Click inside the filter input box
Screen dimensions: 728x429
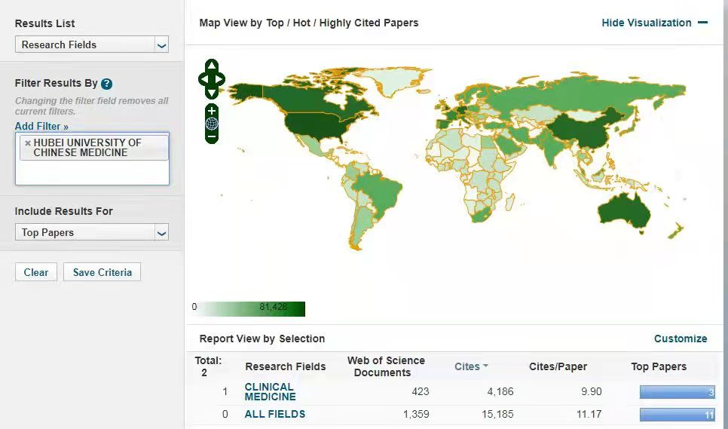(92, 172)
